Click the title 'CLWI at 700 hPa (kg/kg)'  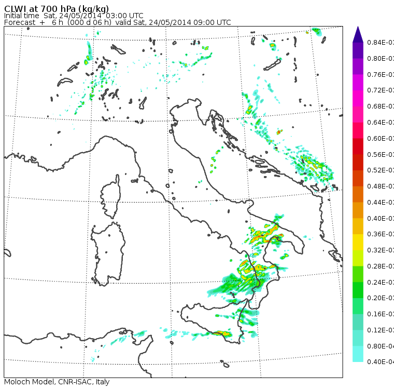pyautogui.click(x=57, y=8)
